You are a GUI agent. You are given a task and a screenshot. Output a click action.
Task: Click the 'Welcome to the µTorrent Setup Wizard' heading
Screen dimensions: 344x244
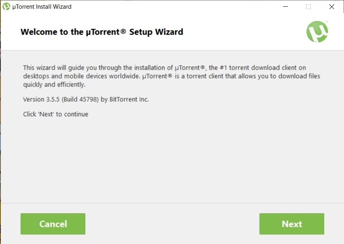tap(102, 32)
